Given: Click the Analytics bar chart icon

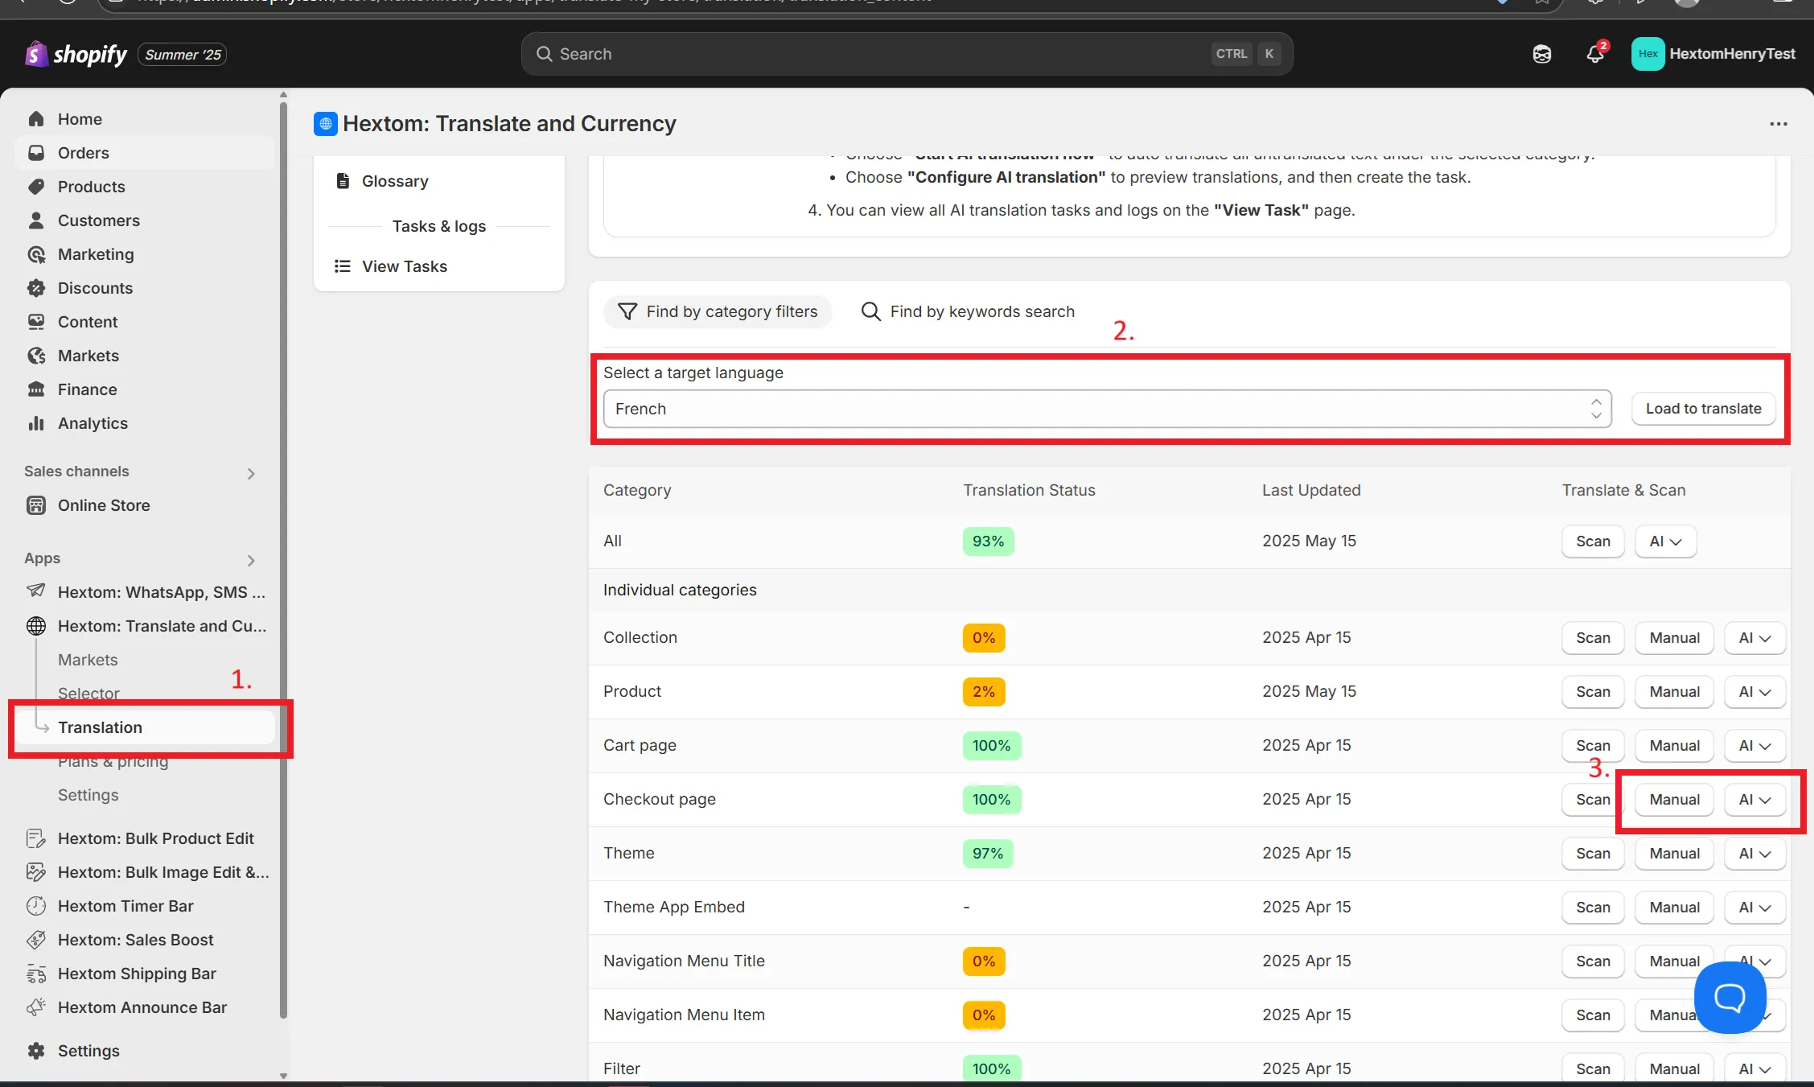Looking at the screenshot, I should click(36, 423).
